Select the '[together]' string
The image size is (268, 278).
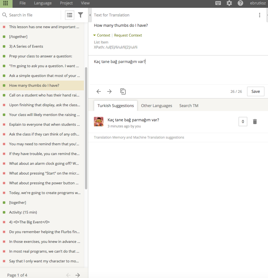(x=42, y=202)
